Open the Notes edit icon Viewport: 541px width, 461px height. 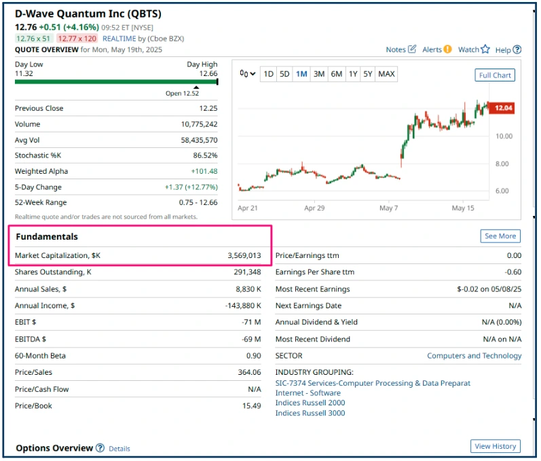(x=412, y=50)
